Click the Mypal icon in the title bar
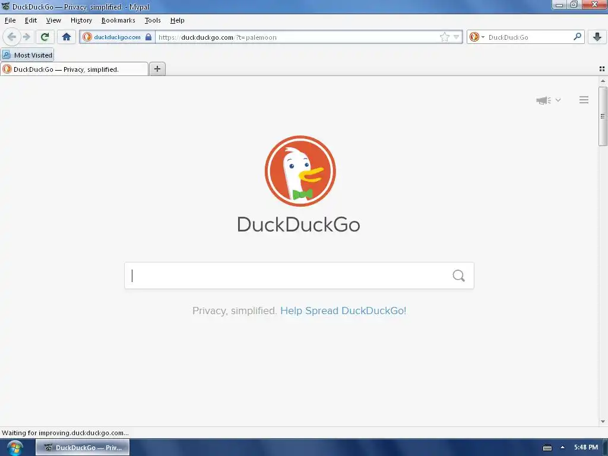Screen dimensions: 608x456 (5, 6)
